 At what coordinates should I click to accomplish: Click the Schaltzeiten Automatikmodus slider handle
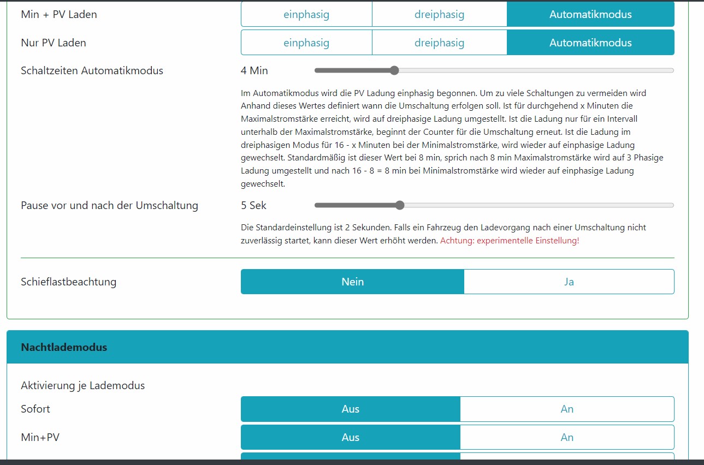pyautogui.click(x=394, y=70)
